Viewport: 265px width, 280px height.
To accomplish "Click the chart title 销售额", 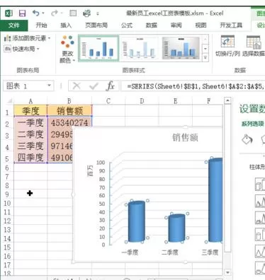I will tap(185, 137).
